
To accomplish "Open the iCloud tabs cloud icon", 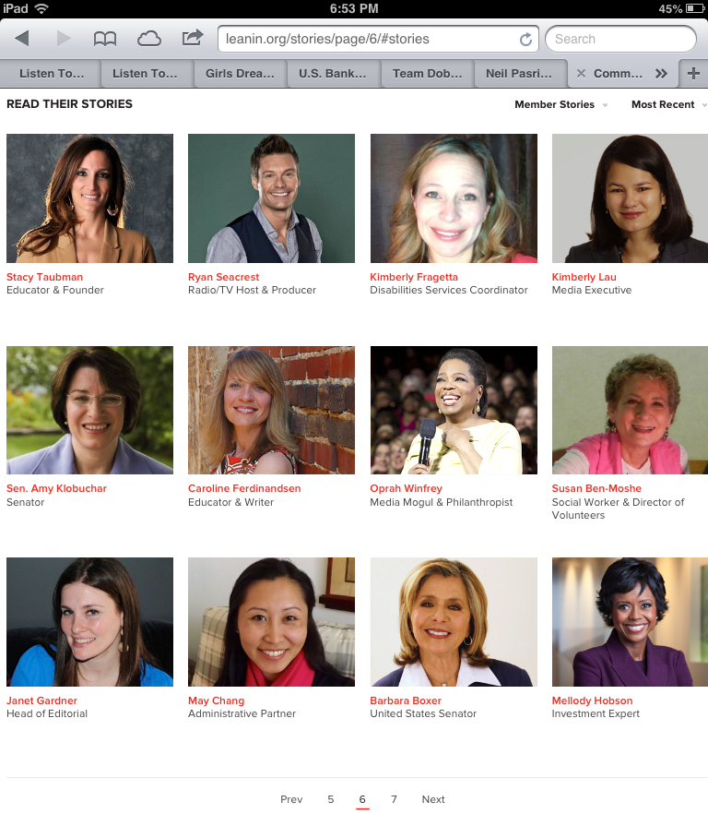I will click(x=148, y=39).
